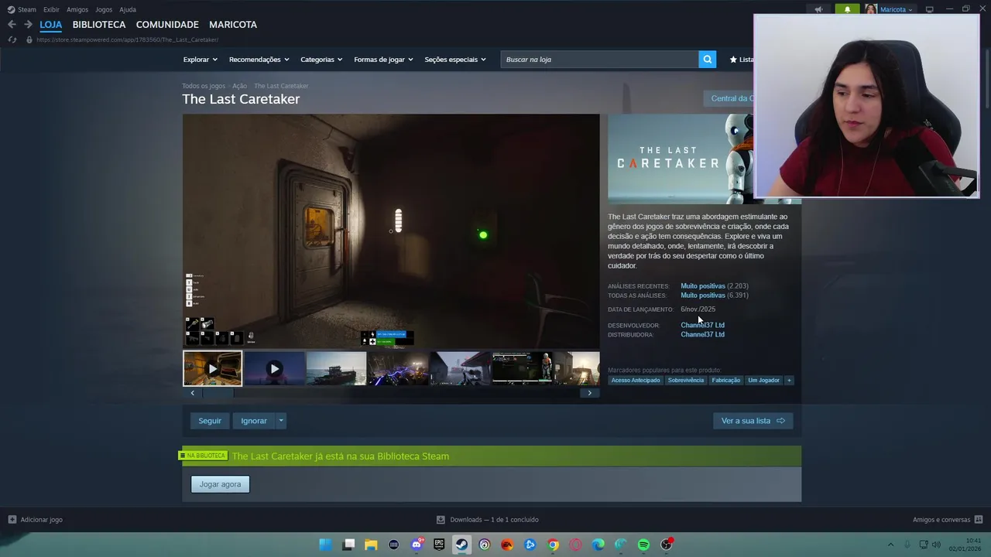
Task: Open the Amigos menu
Action: 77,9
